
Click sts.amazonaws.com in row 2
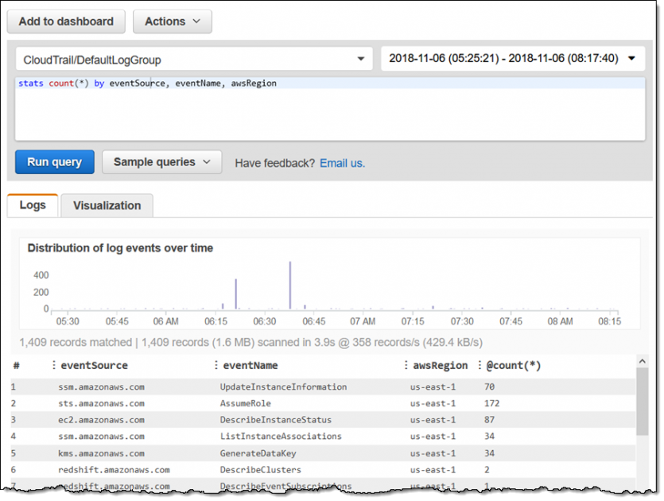[x=101, y=403]
